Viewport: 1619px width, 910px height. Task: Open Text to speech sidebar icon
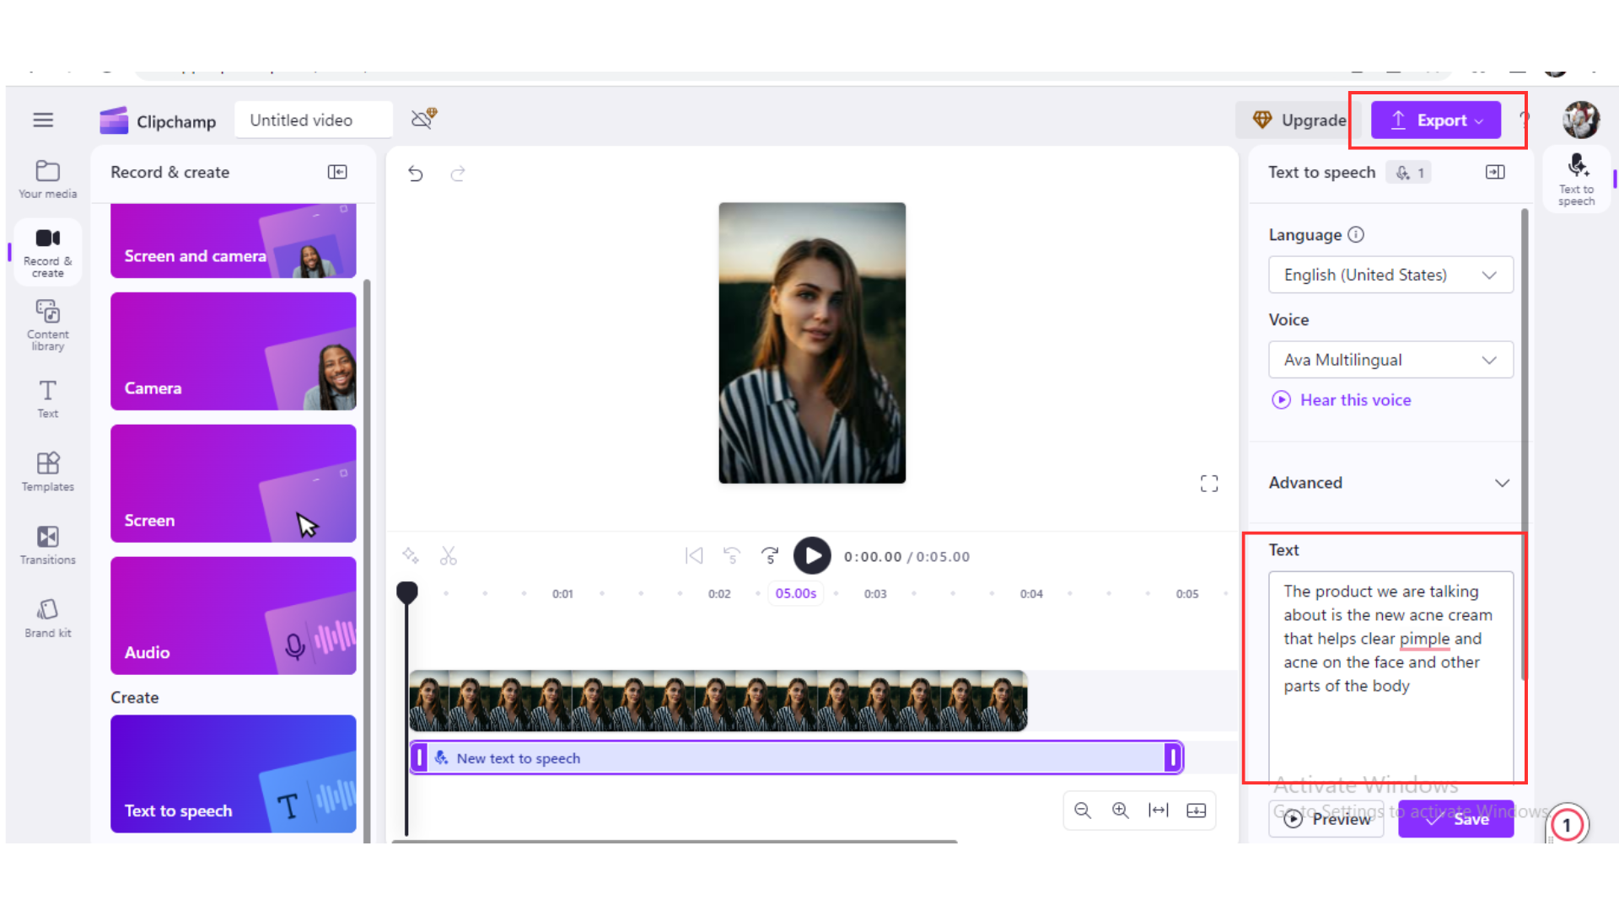1576,178
